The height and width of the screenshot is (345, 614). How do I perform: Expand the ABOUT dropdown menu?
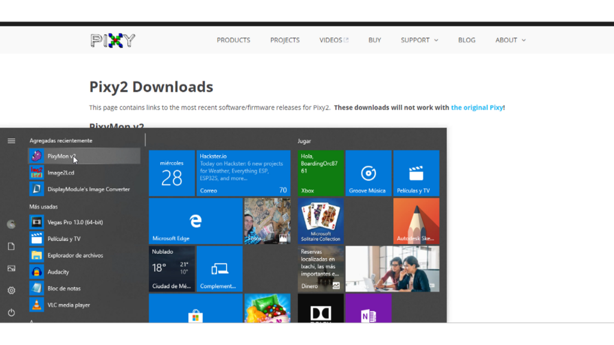[x=510, y=40]
